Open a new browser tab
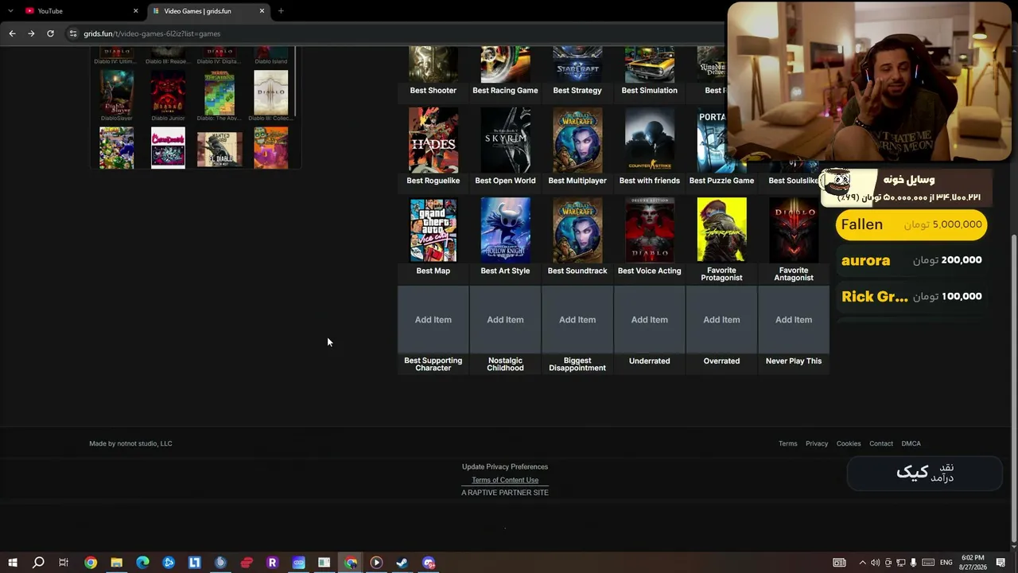This screenshot has width=1018, height=573. (x=281, y=11)
